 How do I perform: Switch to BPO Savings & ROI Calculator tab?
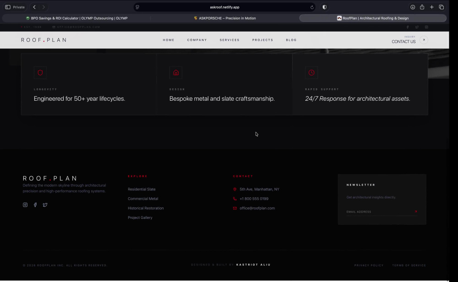pos(76,18)
